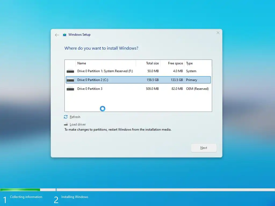Open the Load driver link
Screen dimensions: 275x206
pyautogui.click(x=78, y=124)
